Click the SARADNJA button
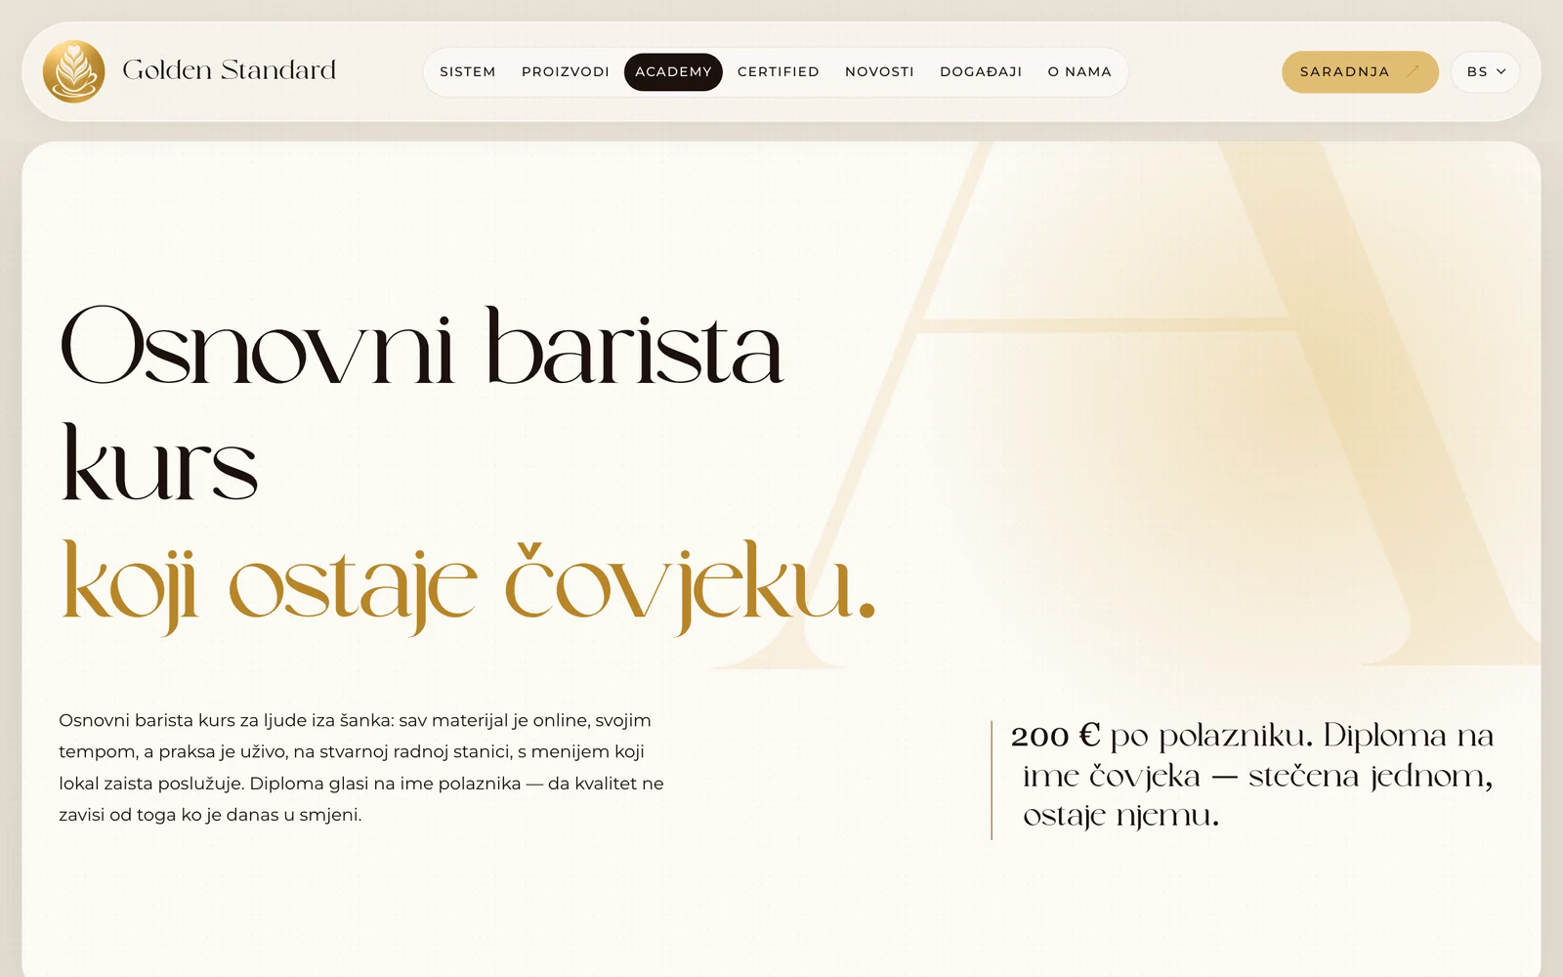The width and height of the screenshot is (1563, 977). (1360, 71)
